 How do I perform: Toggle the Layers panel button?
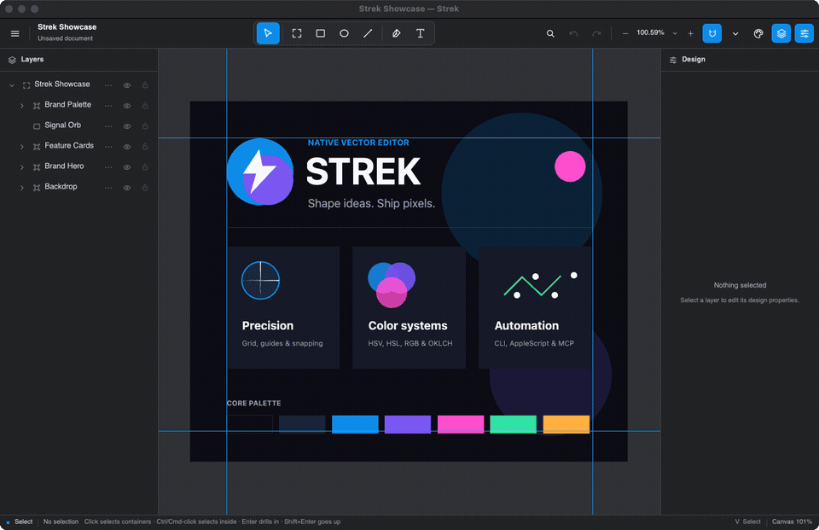coord(781,33)
